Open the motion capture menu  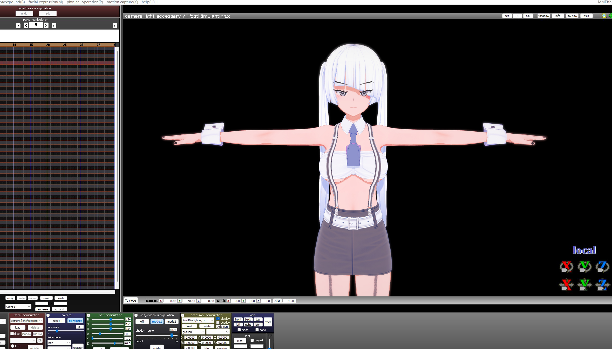click(x=122, y=2)
